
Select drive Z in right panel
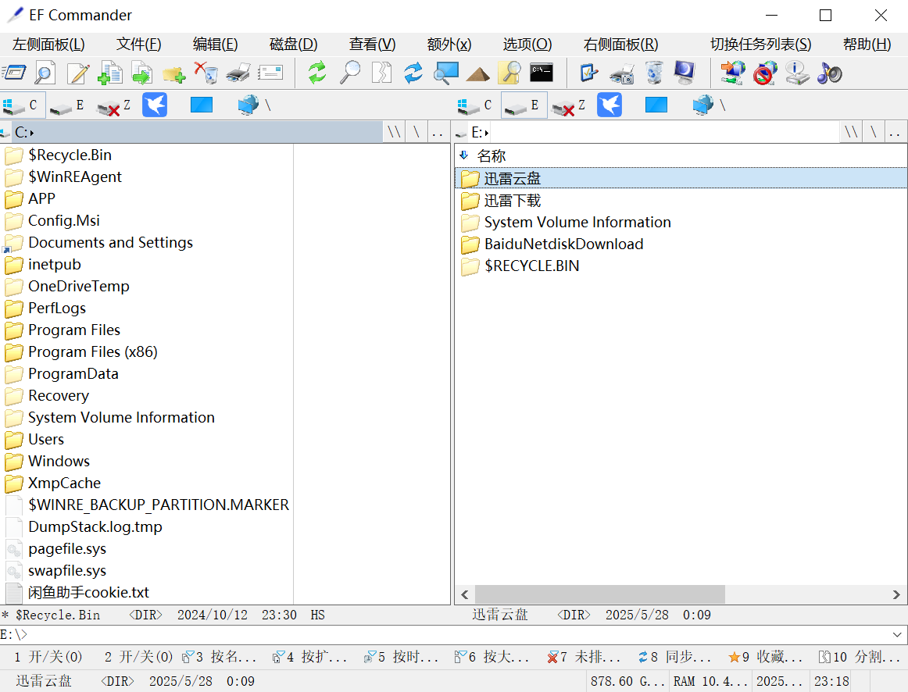click(x=569, y=105)
